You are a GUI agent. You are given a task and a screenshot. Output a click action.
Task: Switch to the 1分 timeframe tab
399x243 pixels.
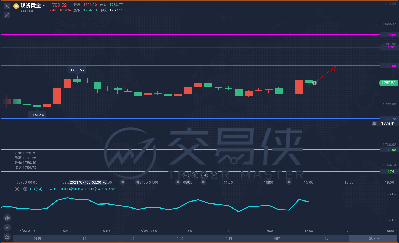pos(85,238)
